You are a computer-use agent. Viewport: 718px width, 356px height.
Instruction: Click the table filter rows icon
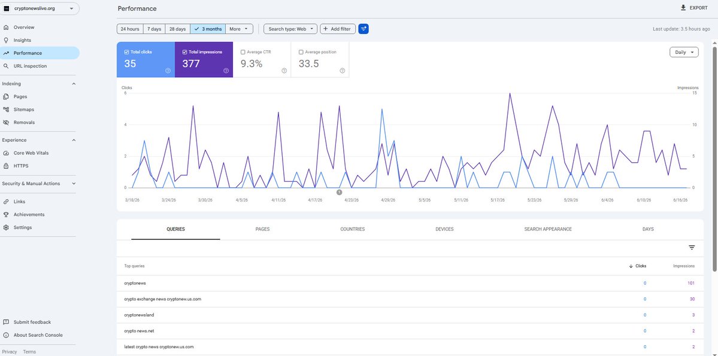tap(692, 248)
